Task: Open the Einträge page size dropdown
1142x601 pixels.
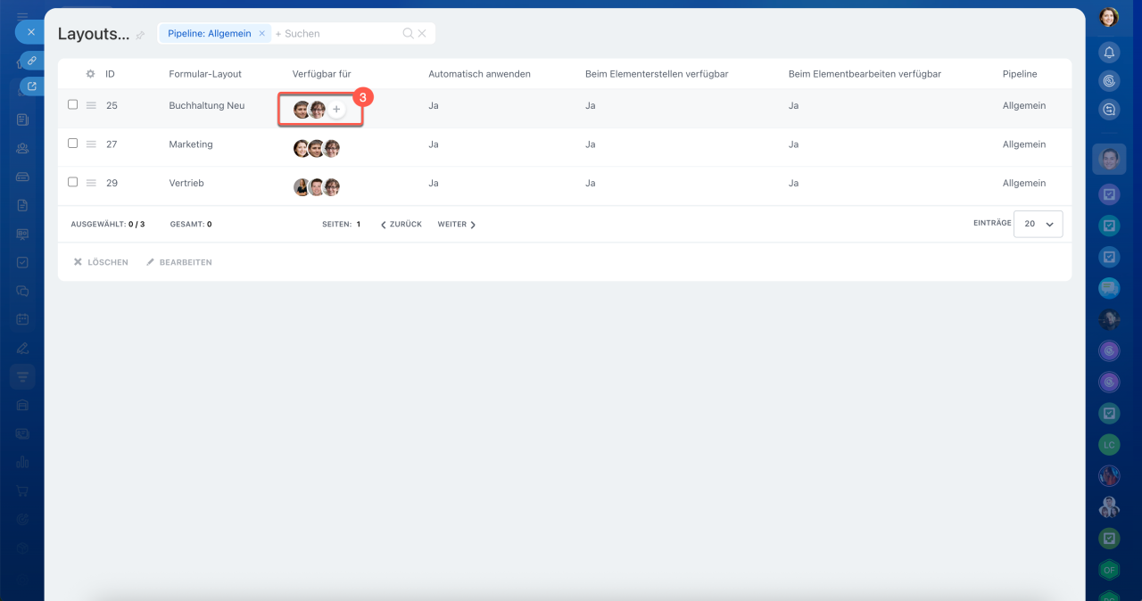Action: (x=1039, y=224)
